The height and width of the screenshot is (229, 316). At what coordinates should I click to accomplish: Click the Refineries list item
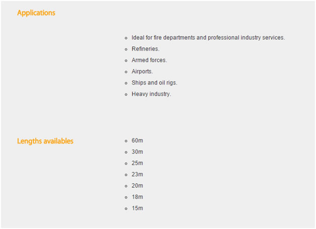(145, 49)
